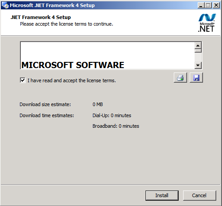Click the 'Microsoft .NET Framework 4 Setup' title bar

pyautogui.click(x=103, y=5)
